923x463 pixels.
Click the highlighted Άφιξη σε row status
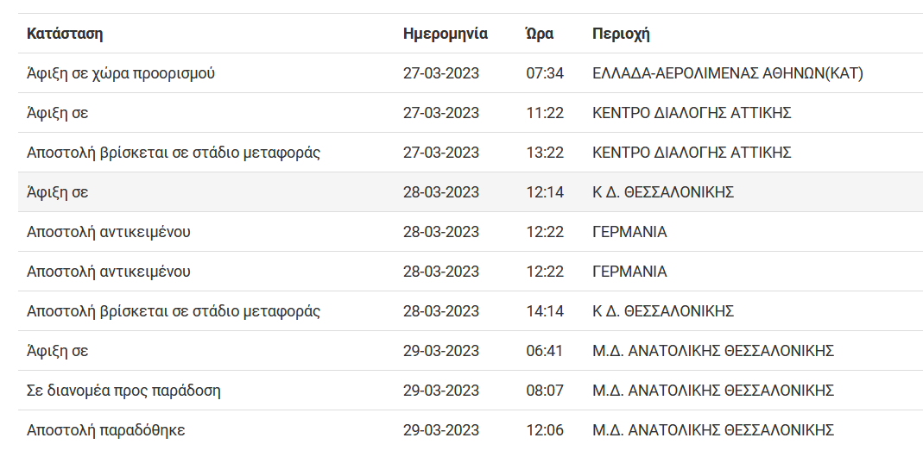point(57,193)
